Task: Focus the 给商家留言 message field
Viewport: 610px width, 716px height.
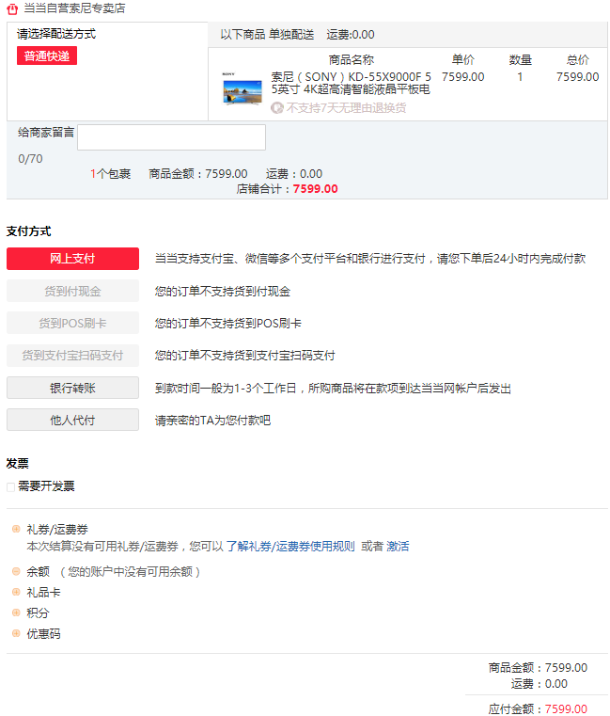Action: tap(172, 137)
